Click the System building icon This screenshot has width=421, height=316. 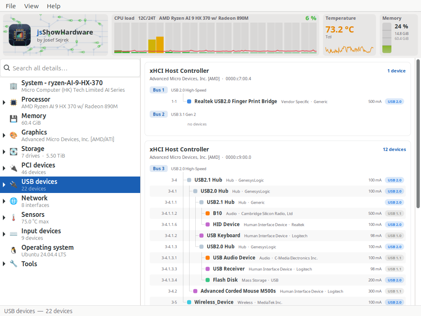coord(14,86)
